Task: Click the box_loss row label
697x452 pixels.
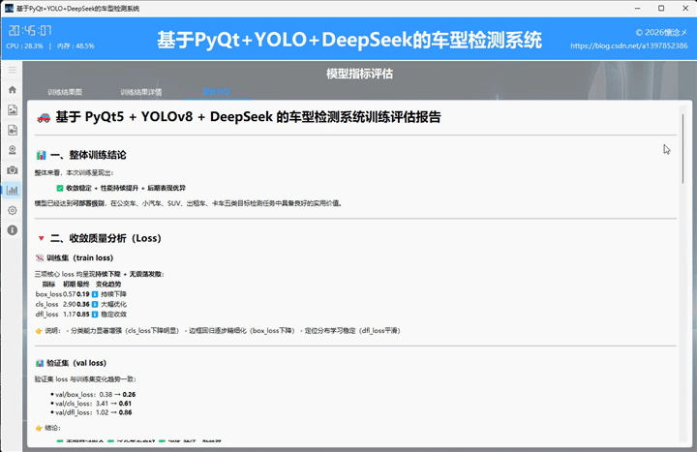Action: [x=49, y=294]
